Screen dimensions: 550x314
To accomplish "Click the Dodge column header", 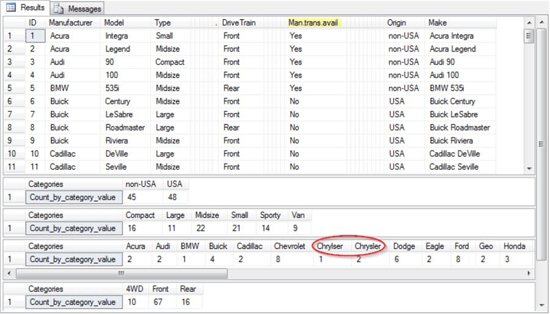I will click(404, 246).
